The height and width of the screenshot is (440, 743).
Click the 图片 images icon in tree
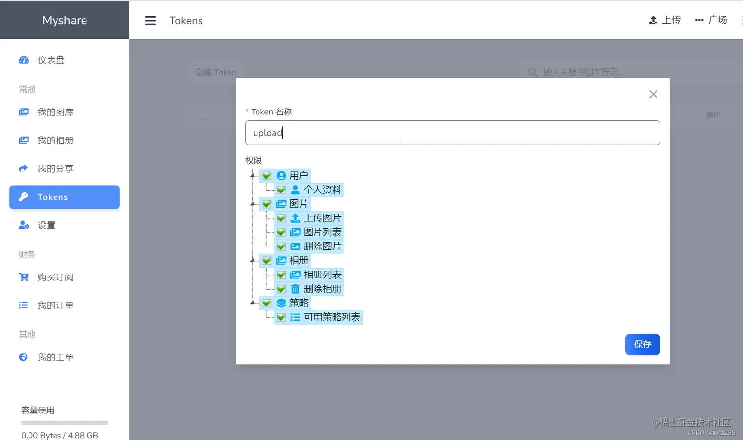click(x=281, y=204)
